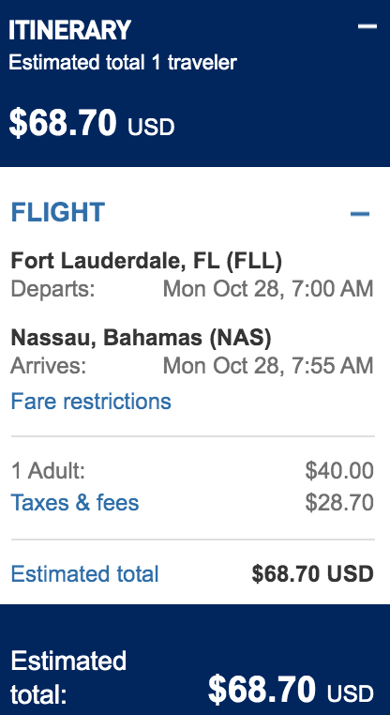The image size is (390, 715).
Task: Click the $68.70 USD header price
Action: tap(92, 124)
